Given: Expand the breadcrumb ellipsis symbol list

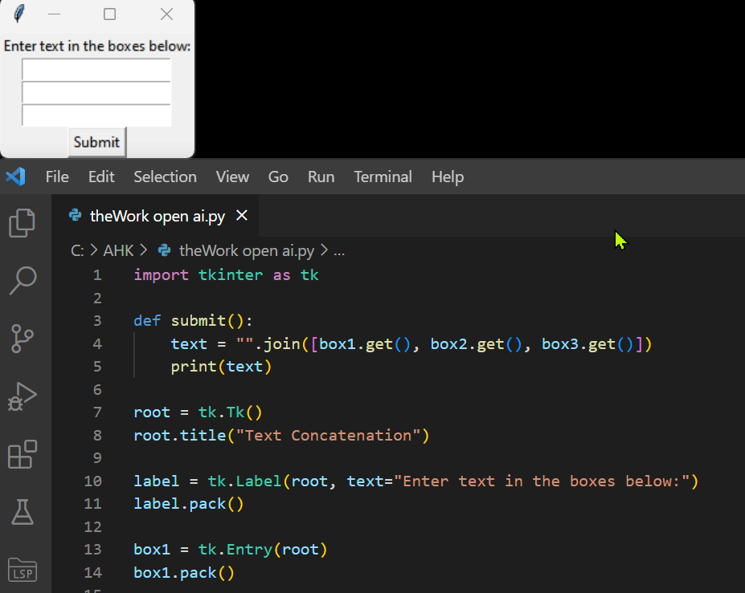Looking at the screenshot, I should click(339, 250).
